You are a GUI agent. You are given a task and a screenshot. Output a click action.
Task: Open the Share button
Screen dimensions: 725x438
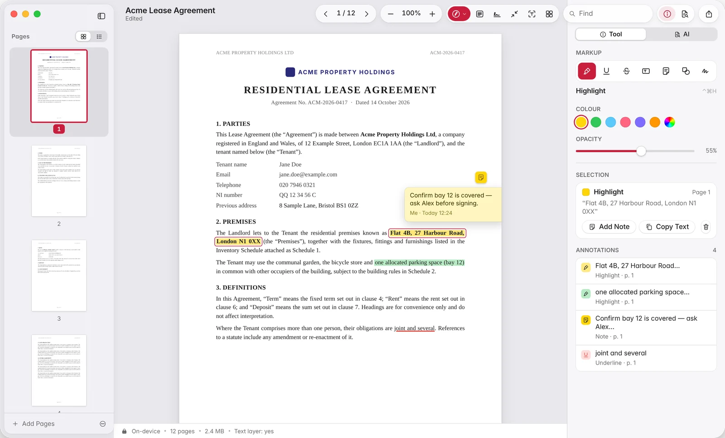click(709, 14)
